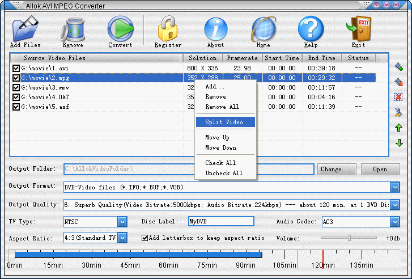Click the add video side icon
412x279 pixels.
click(399, 67)
